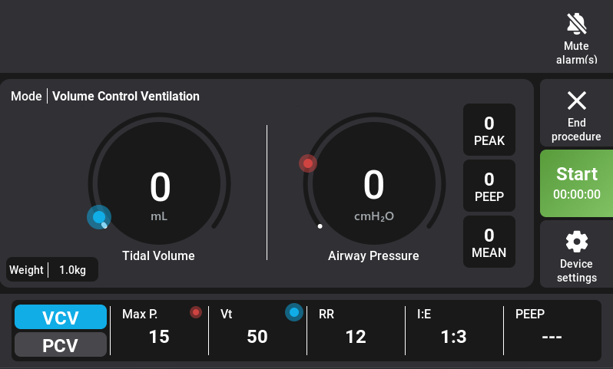Image resolution: width=613 pixels, height=369 pixels.
Task: Click the red marker on Airway Pressure dial
Action: point(308,163)
